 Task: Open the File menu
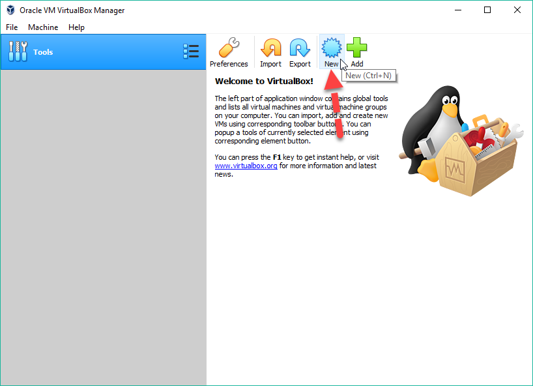click(x=12, y=27)
